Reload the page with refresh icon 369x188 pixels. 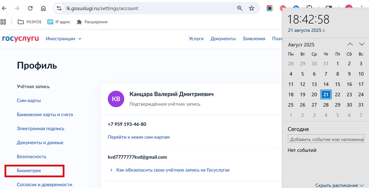(30, 8)
